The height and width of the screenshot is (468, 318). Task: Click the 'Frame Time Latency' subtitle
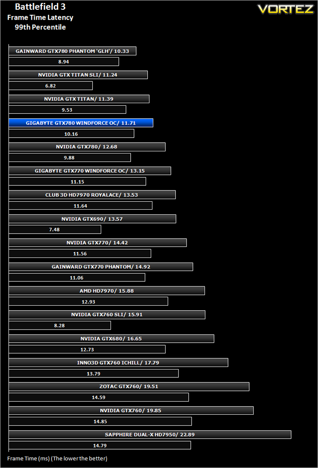coord(41,17)
